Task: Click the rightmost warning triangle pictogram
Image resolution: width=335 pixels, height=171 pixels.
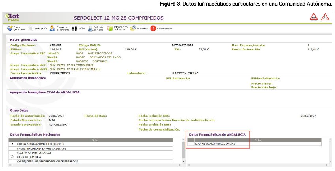Action: pos(325,17)
